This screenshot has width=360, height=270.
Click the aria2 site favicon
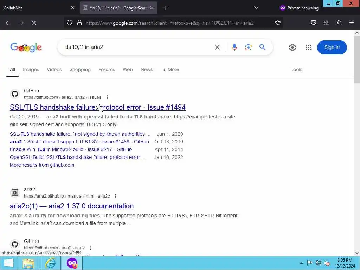[15, 193]
